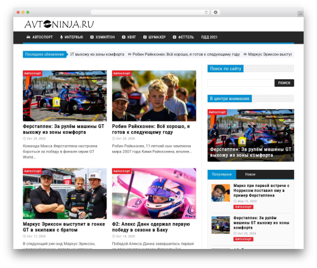Click the car icon beside Автоспорт

tap(29, 37)
